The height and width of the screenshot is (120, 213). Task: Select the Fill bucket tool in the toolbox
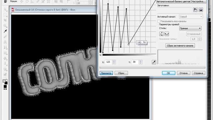coord(5,58)
